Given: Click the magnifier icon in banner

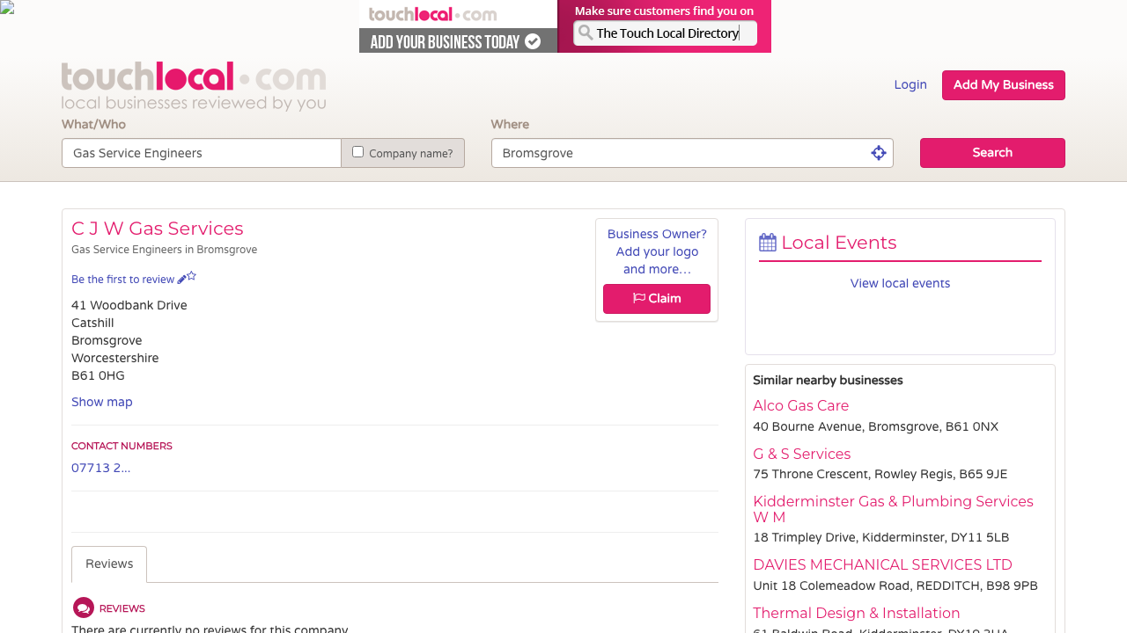Looking at the screenshot, I should [x=586, y=33].
